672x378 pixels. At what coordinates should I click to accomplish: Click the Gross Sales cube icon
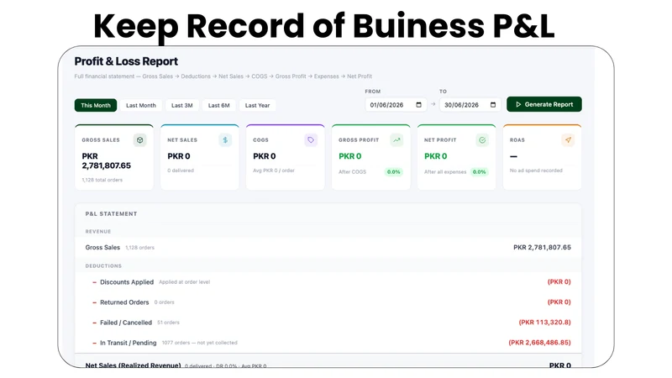pos(139,140)
